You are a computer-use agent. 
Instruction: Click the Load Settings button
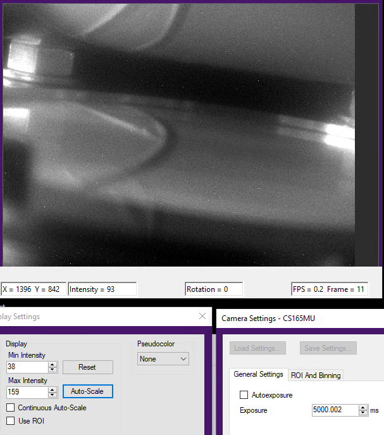click(x=257, y=348)
